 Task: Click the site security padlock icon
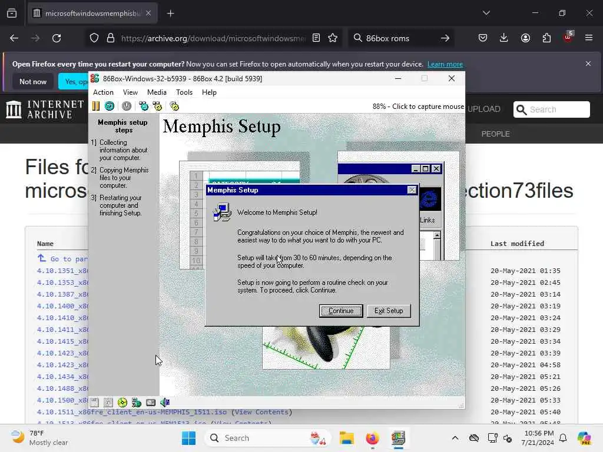click(111, 38)
